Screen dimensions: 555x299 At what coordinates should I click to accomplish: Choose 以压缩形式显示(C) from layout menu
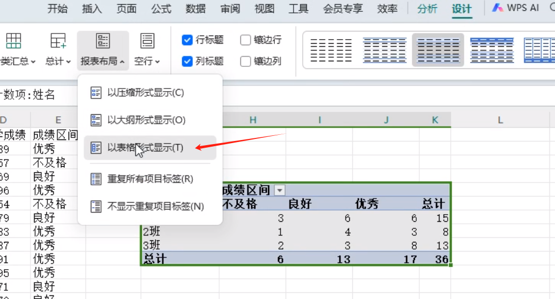150,93
